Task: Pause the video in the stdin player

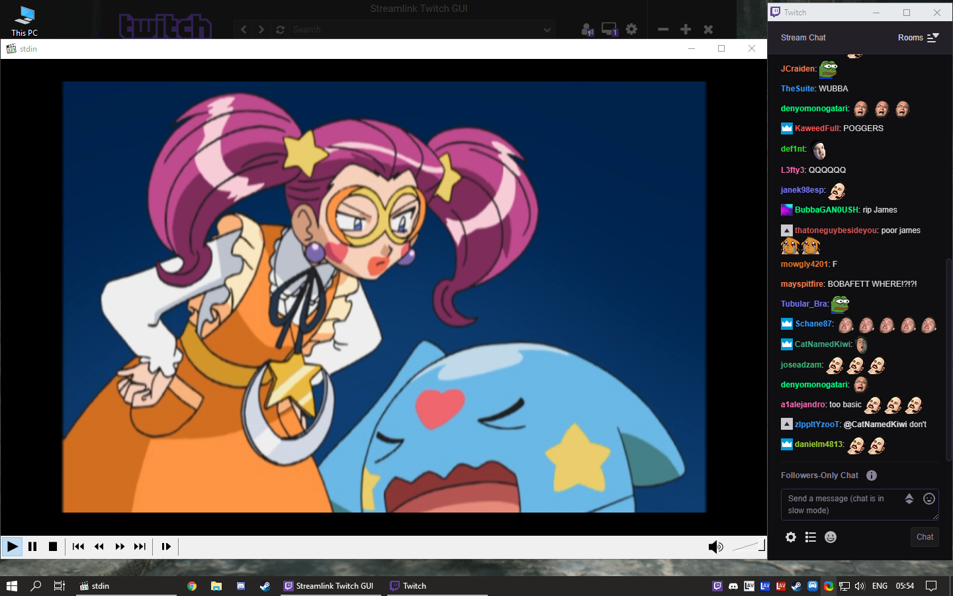Action: pyautogui.click(x=32, y=547)
